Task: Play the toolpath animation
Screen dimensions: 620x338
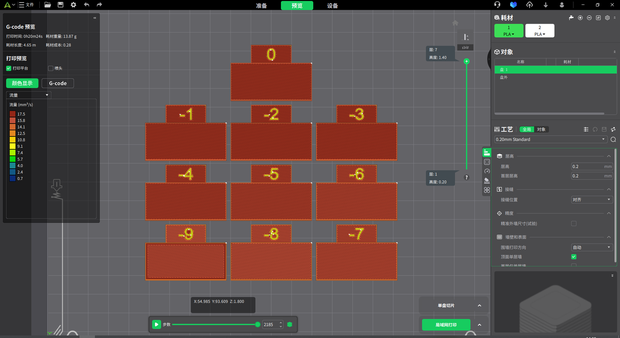Action: [x=156, y=324]
